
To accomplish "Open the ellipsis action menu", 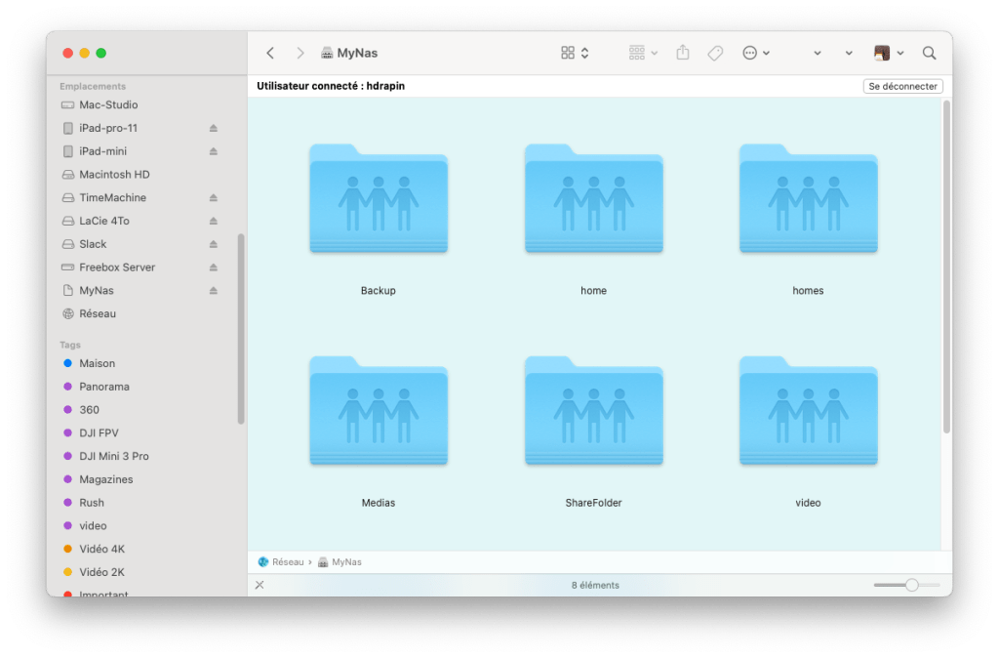I will (x=756, y=53).
